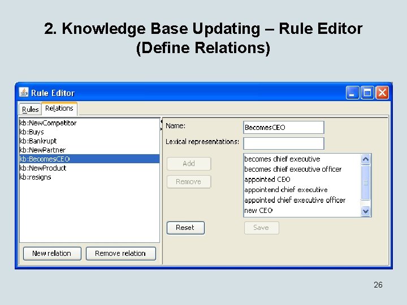Select kb:NewProduct in the list
Image resolution: width=407 pixels, height=305 pixels.
(89, 168)
